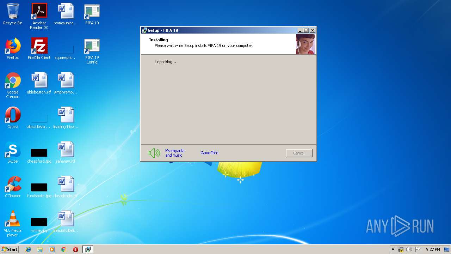Open Action Center flag icon
This screenshot has height=254, width=451.
418,249
